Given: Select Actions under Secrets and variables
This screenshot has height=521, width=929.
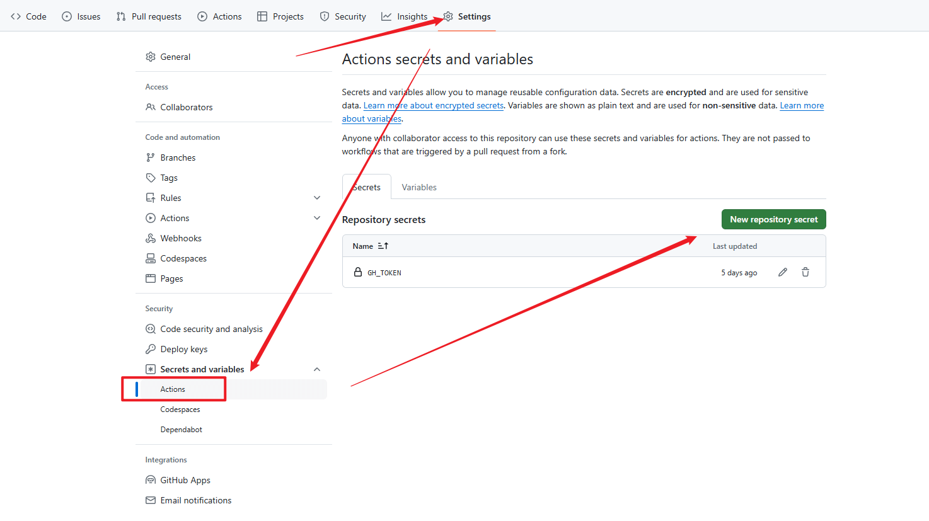Looking at the screenshot, I should (x=173, y=389).
